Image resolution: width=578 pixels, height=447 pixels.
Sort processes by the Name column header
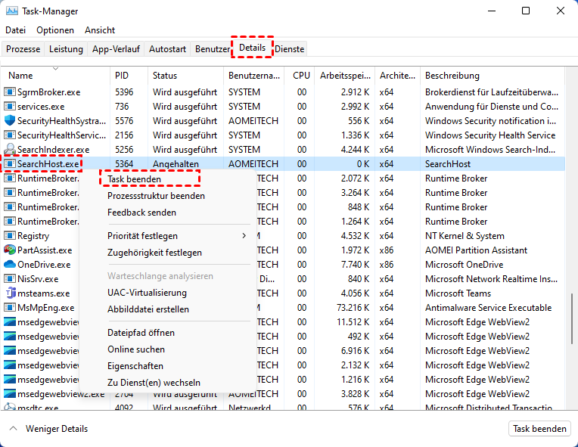[x=21, y=76]
